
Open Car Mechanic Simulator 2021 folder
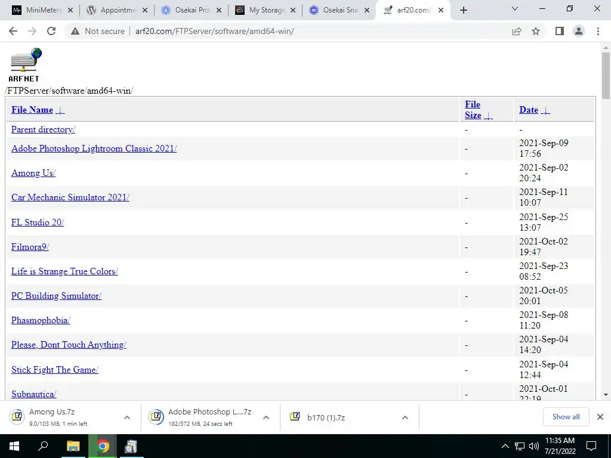tap(70, 197)
